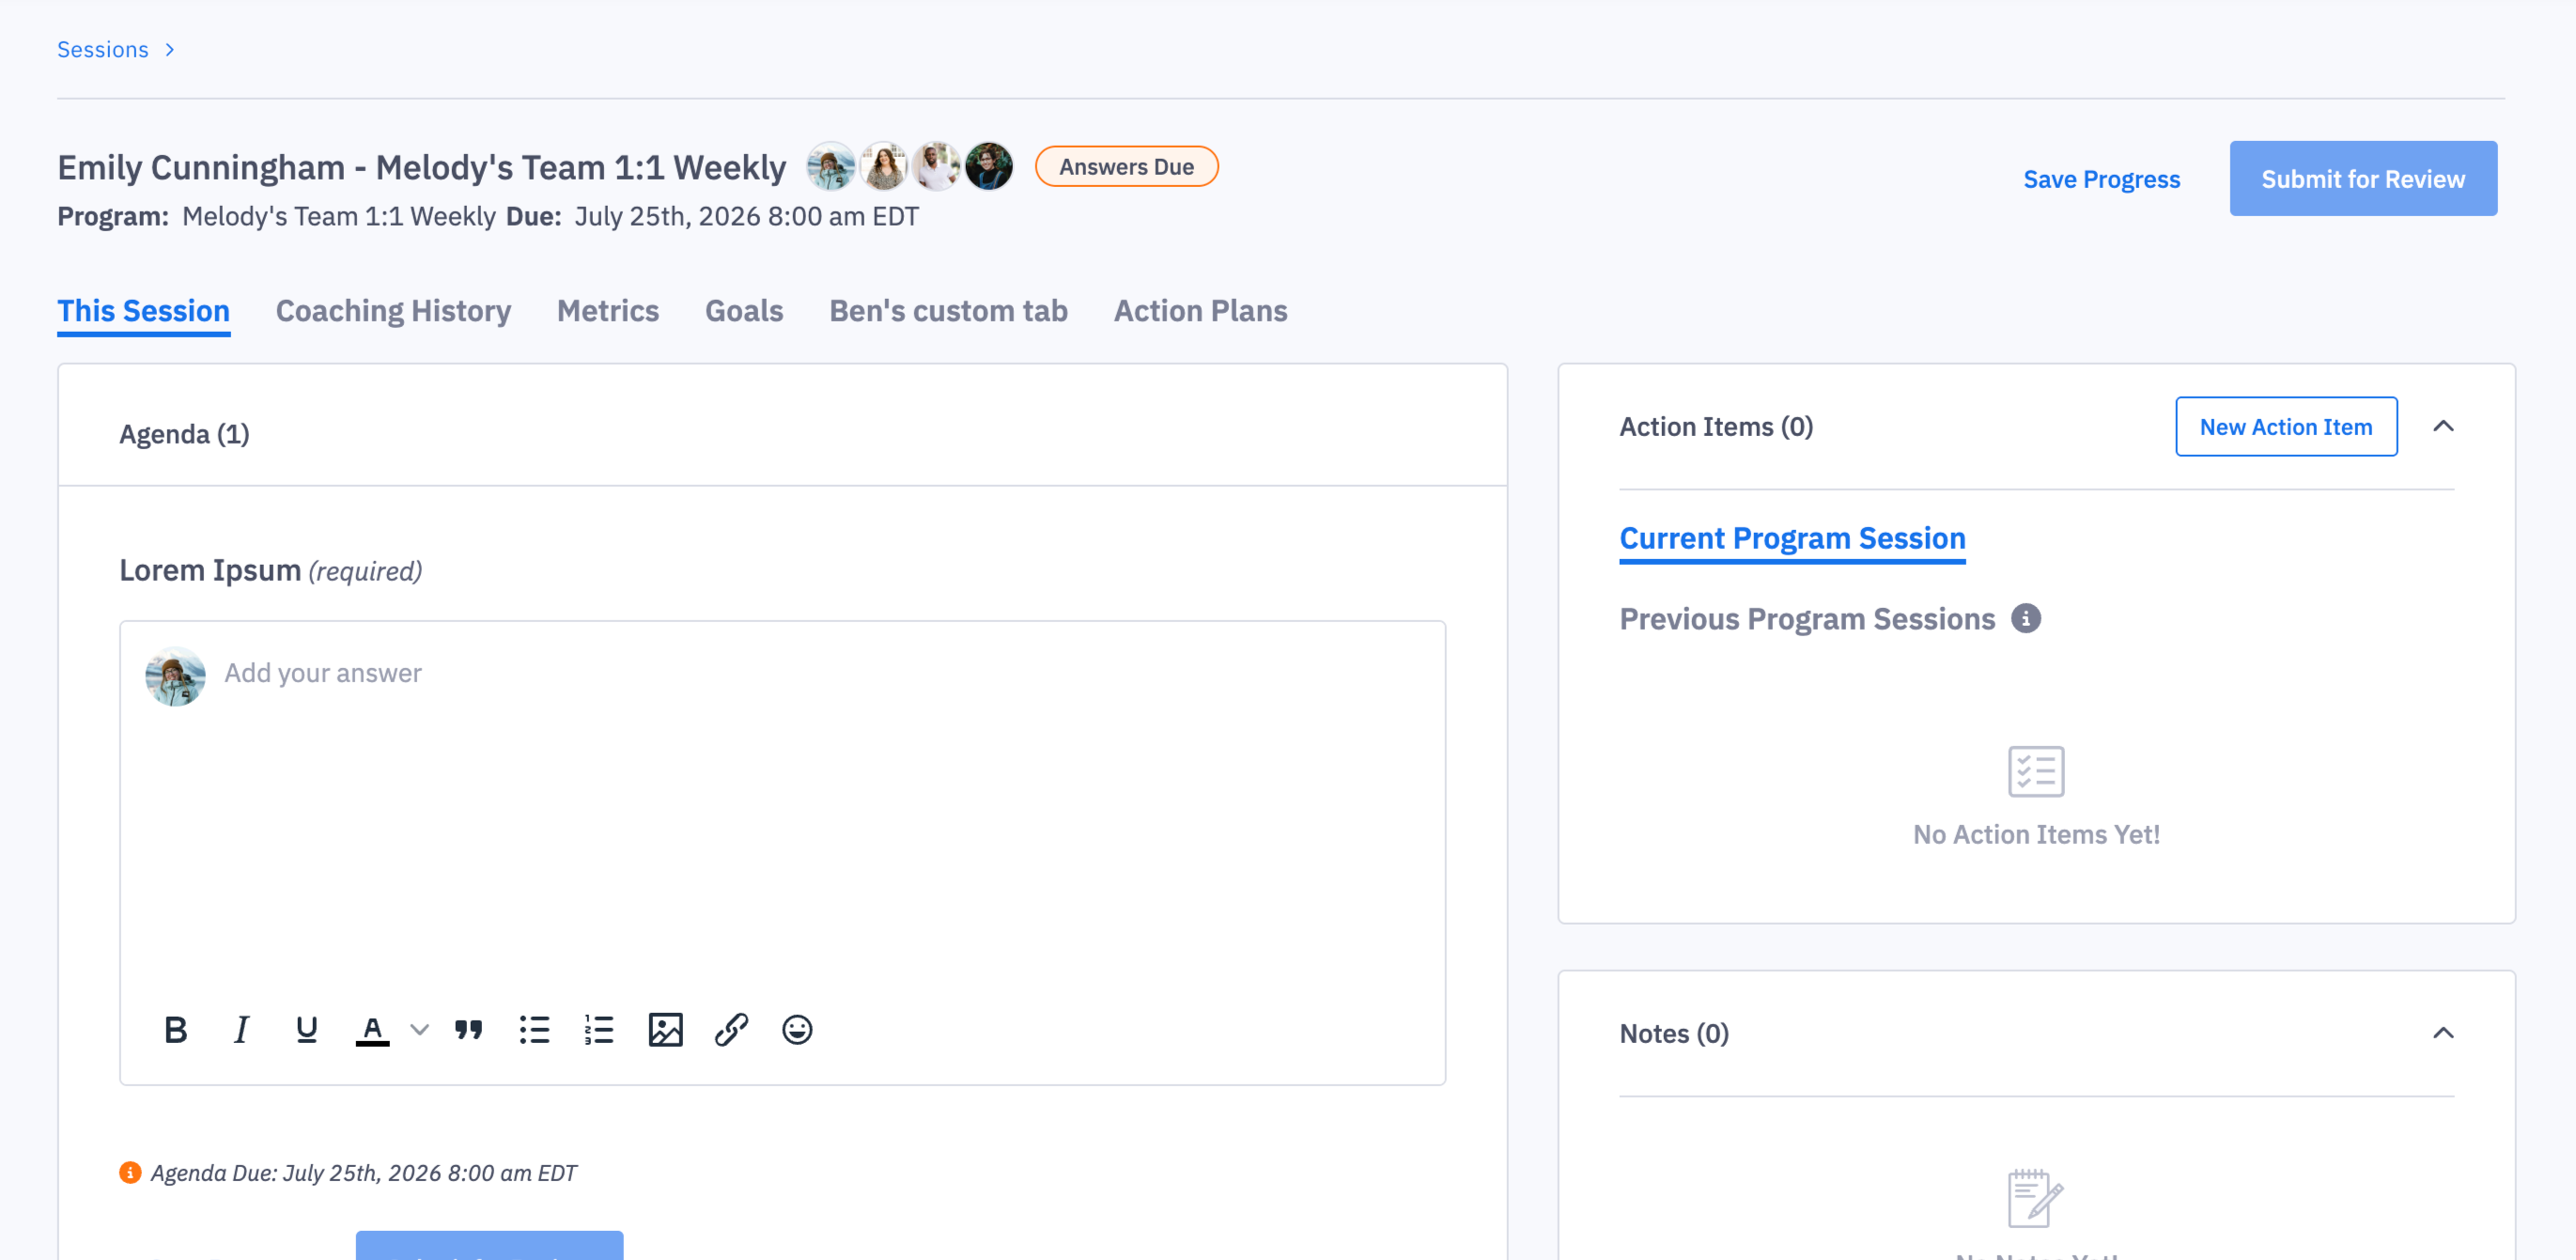Click the Submit for Review button
This screenshot has width=2576, height=1260.
(2362, 178)
